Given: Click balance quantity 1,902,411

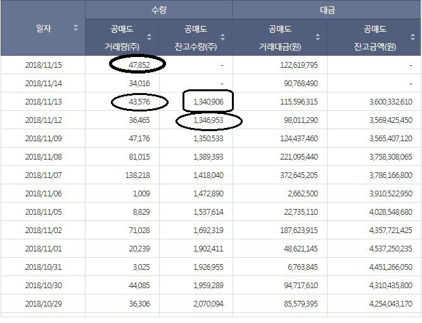Looking at the screenshot, I should coord(208,248).
